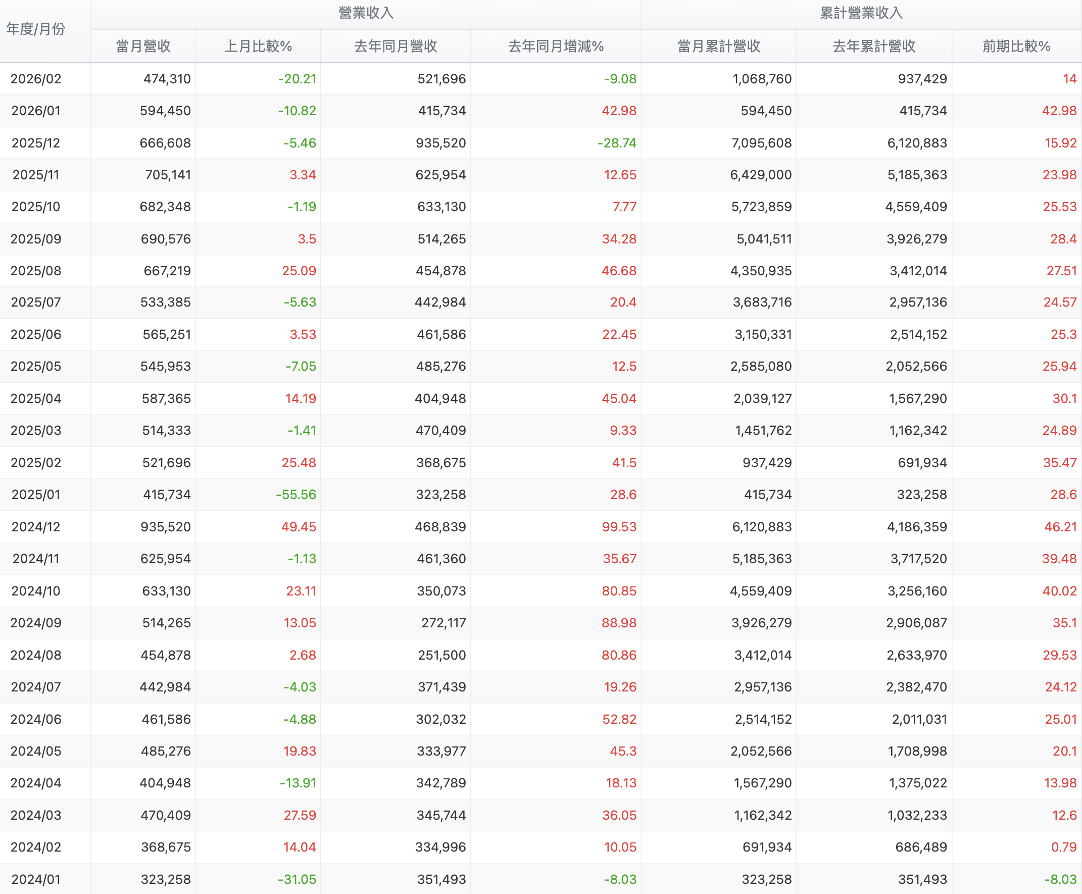Screen dimensions: 1082x894
Task: Click the 營業收入 group header
Action: tap(366, 13)
